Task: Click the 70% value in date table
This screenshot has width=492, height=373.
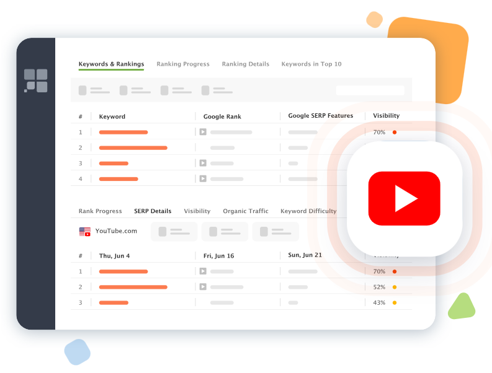Action: (x=379, y=271)
